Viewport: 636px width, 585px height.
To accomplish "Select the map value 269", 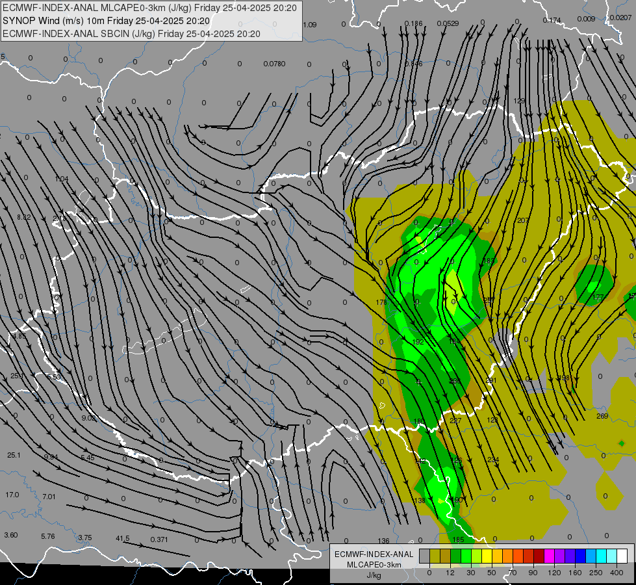I will click(x=602, y=416).
